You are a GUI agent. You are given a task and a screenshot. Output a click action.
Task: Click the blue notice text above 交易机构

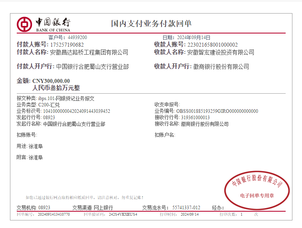tap(84, 197)
